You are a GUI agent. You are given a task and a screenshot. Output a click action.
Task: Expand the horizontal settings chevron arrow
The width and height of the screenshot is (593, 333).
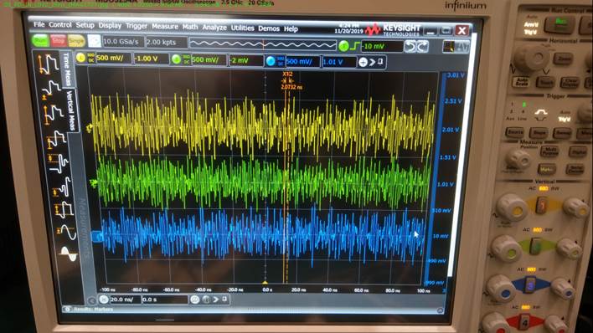tap(215, 300)
